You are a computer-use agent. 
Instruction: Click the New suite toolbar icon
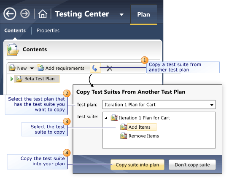(12, 68)
